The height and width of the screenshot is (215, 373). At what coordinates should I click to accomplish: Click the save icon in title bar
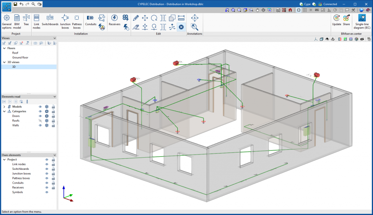pos(15,4)
